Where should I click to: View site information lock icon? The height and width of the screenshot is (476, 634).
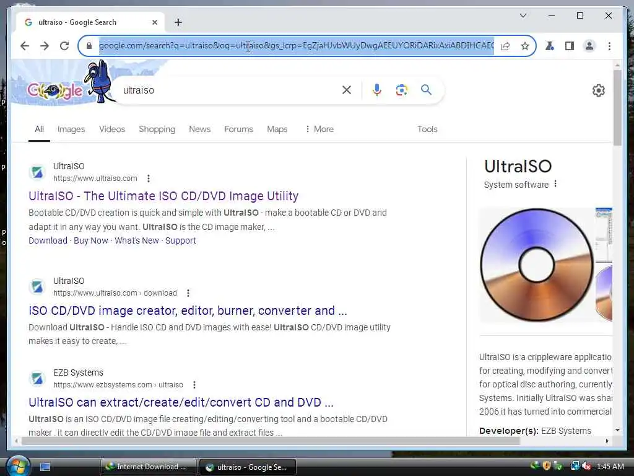coord(89,46)
